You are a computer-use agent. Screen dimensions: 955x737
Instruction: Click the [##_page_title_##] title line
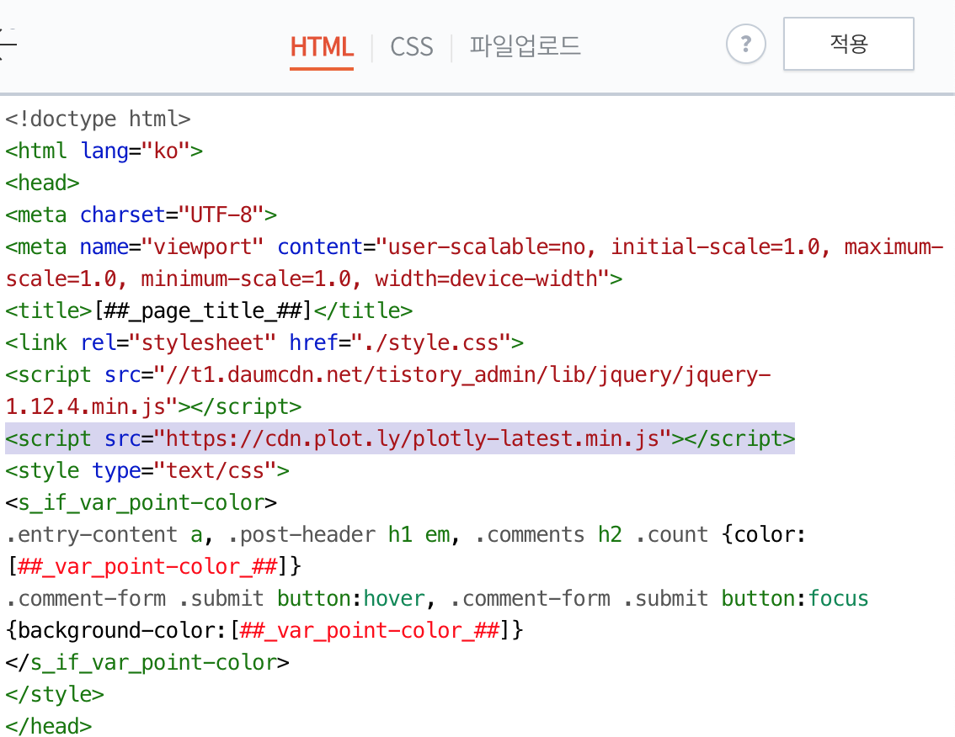point(209,310)
